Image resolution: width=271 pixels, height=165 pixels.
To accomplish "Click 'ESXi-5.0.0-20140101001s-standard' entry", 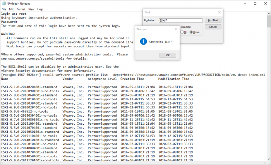I will [x=30, y=140].
